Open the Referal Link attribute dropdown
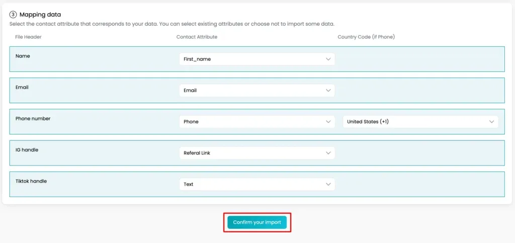The width and height of the screenshot is (515, 243). coord(257,153)
